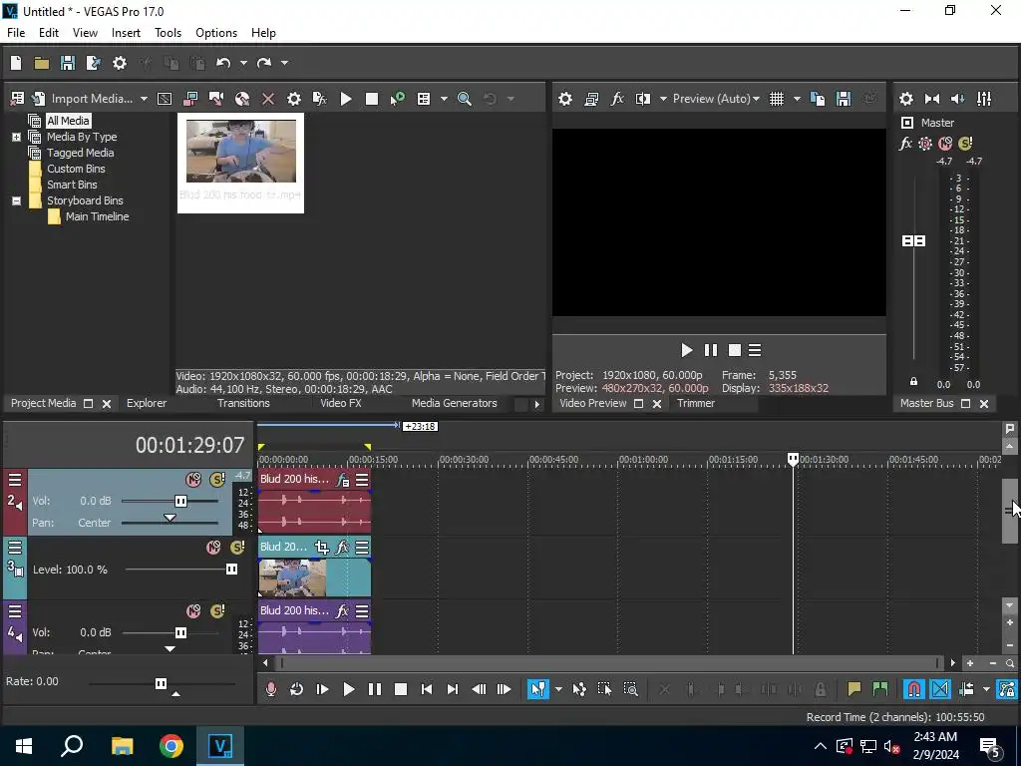Redo the last action
Screen dimensions: 1021x766
click(x=263, y=63)
